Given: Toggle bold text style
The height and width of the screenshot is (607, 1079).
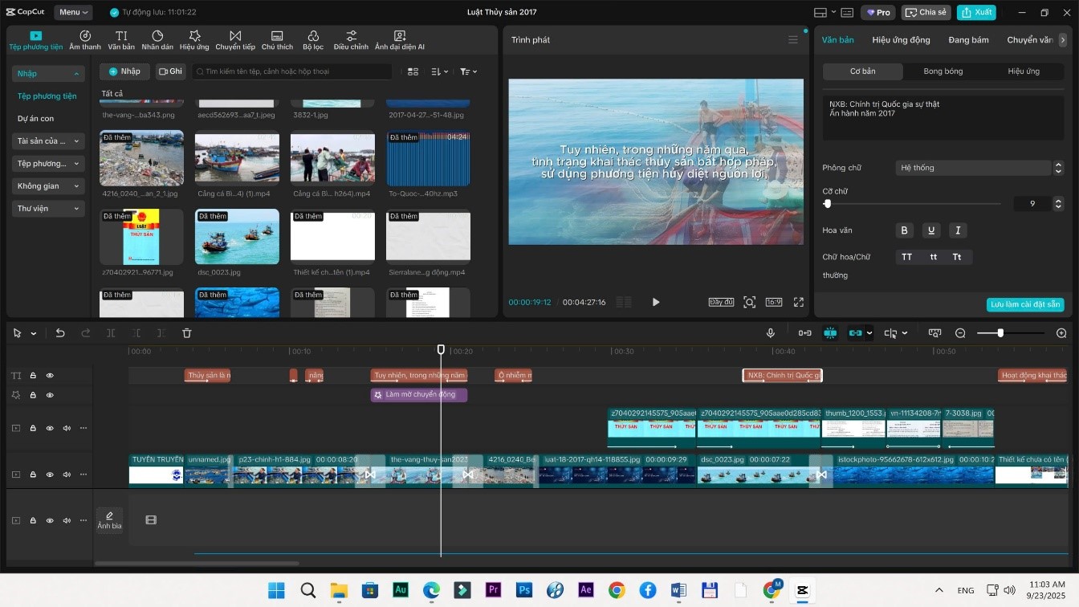Looking at the screenshot, I should [905, 230].
